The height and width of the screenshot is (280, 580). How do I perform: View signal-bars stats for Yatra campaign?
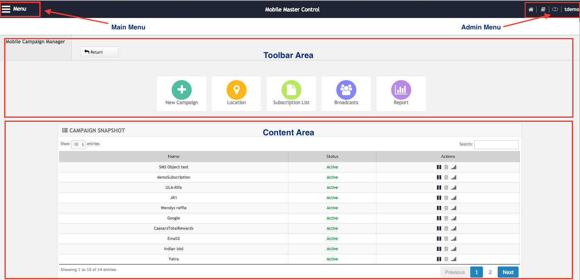[453, 259]
